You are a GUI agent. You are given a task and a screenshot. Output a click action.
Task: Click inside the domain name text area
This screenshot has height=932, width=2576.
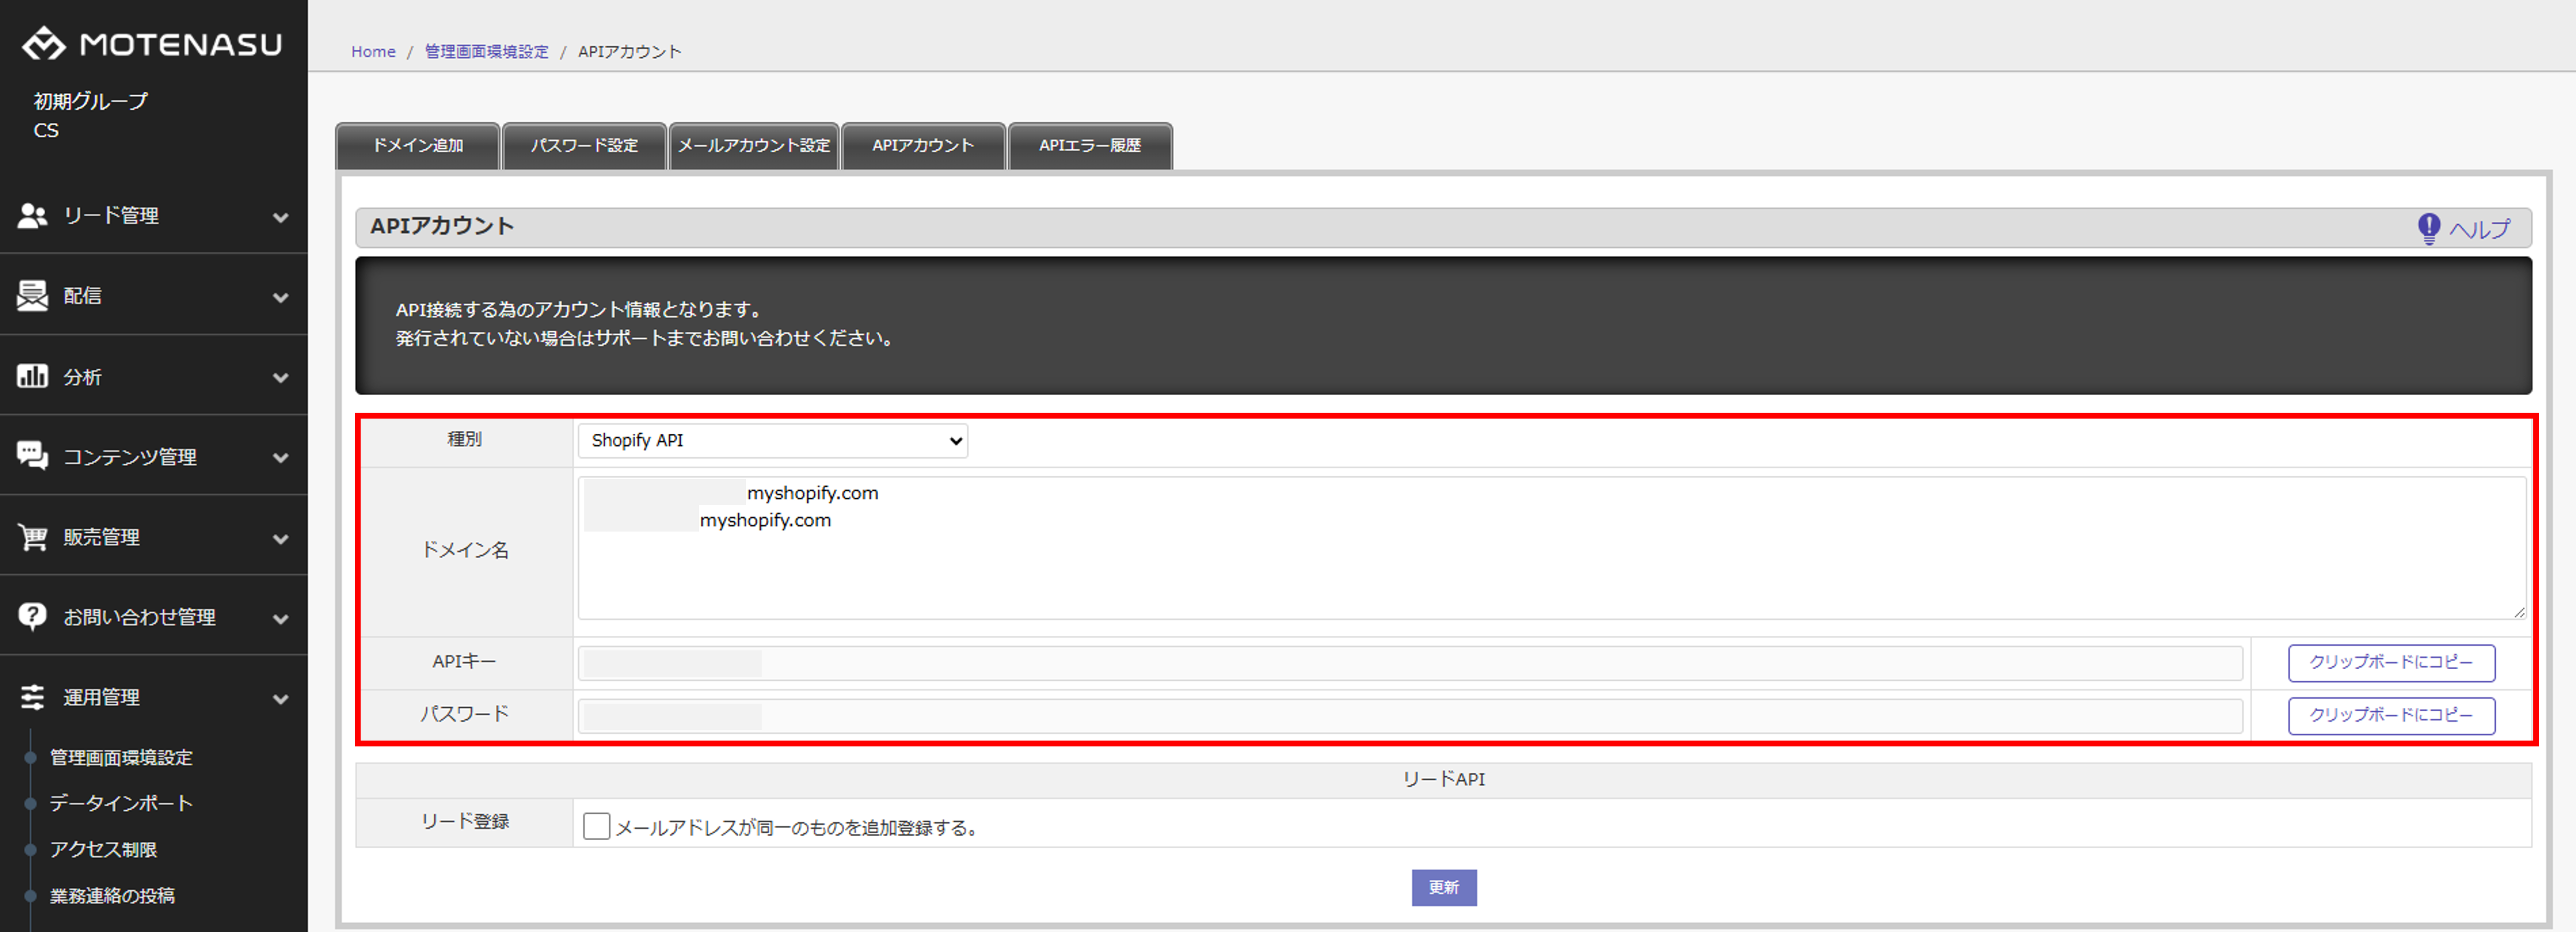pos(1550,570)
